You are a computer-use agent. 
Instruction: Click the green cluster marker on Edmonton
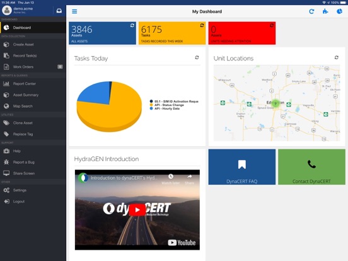pos(275,103)
